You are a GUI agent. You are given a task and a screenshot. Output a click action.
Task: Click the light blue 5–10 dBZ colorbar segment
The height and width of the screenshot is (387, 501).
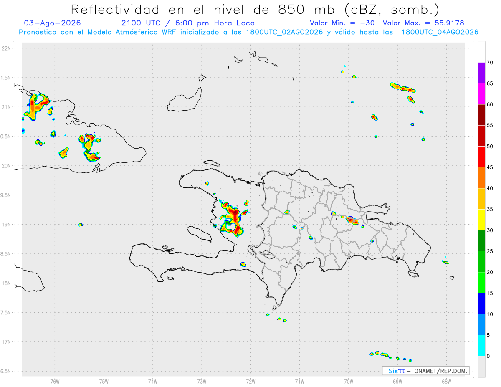pos(481,325)
